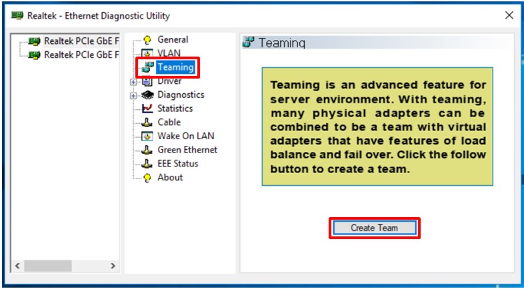Click the Statistics chart icon

[x=147, y=109]
